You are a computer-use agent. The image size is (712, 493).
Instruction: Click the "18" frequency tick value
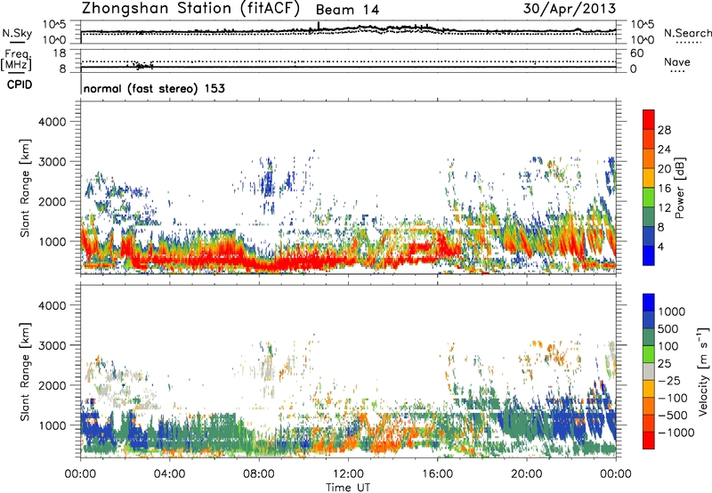[x=60, y=53]
